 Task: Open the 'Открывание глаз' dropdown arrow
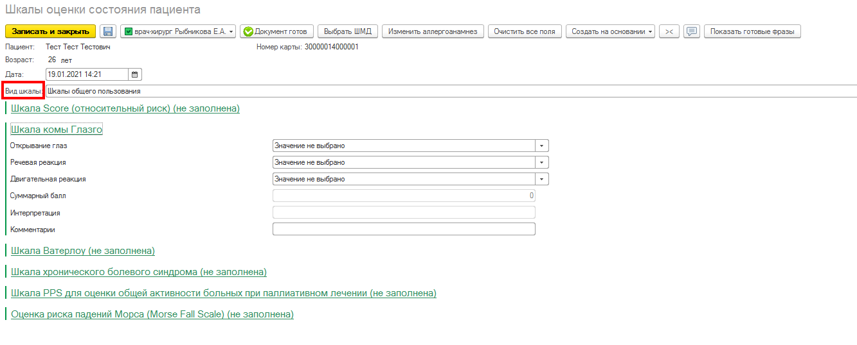coord(542,146)
